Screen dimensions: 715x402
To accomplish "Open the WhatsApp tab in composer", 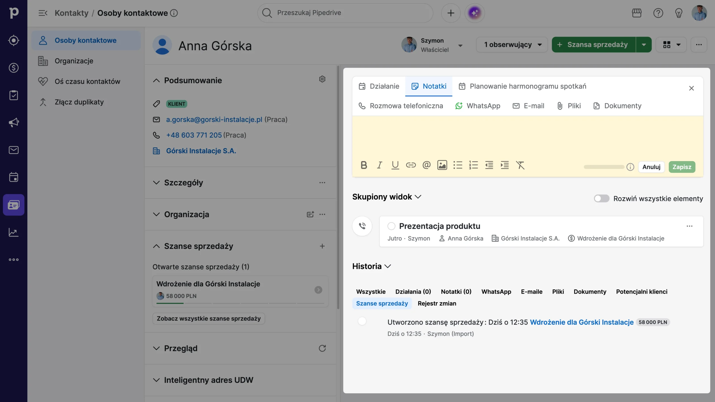I will click(478, 106).
